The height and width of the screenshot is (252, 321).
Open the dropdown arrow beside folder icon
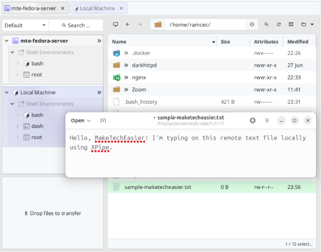[312, 25]
